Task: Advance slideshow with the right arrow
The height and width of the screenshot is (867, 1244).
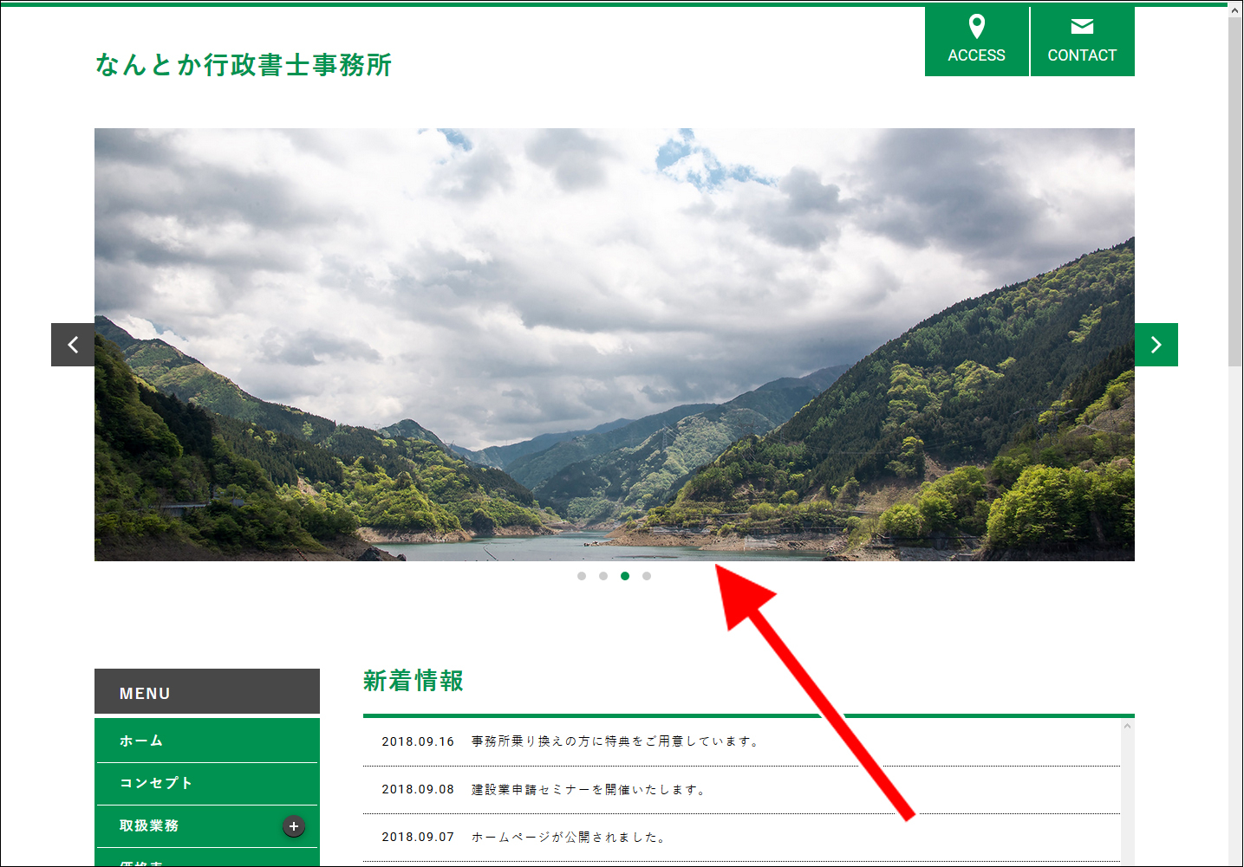Action: point(1156,345)
